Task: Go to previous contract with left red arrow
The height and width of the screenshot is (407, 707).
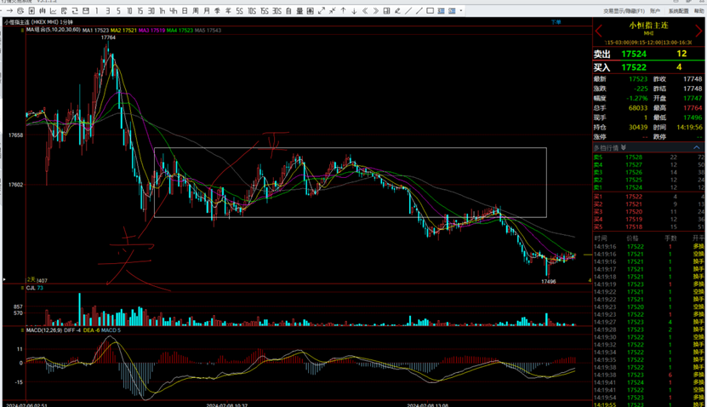Action: click(599, 32)
